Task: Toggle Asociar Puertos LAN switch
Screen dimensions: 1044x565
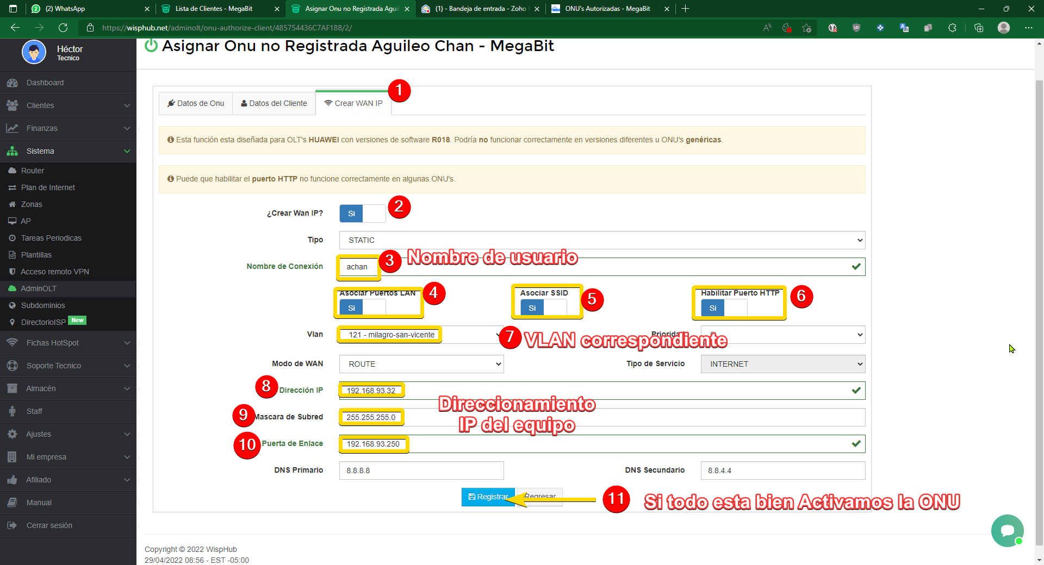Action: click(x=363, y=308)
